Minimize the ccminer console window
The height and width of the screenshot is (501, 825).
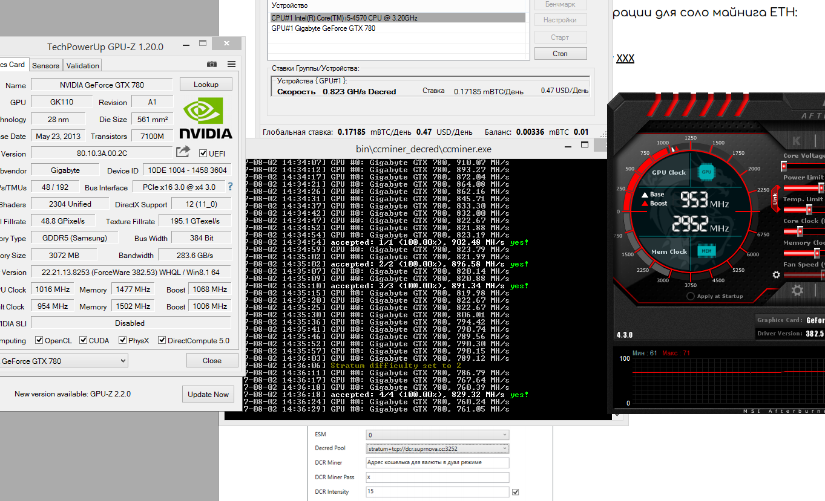(x=568, y=146)
